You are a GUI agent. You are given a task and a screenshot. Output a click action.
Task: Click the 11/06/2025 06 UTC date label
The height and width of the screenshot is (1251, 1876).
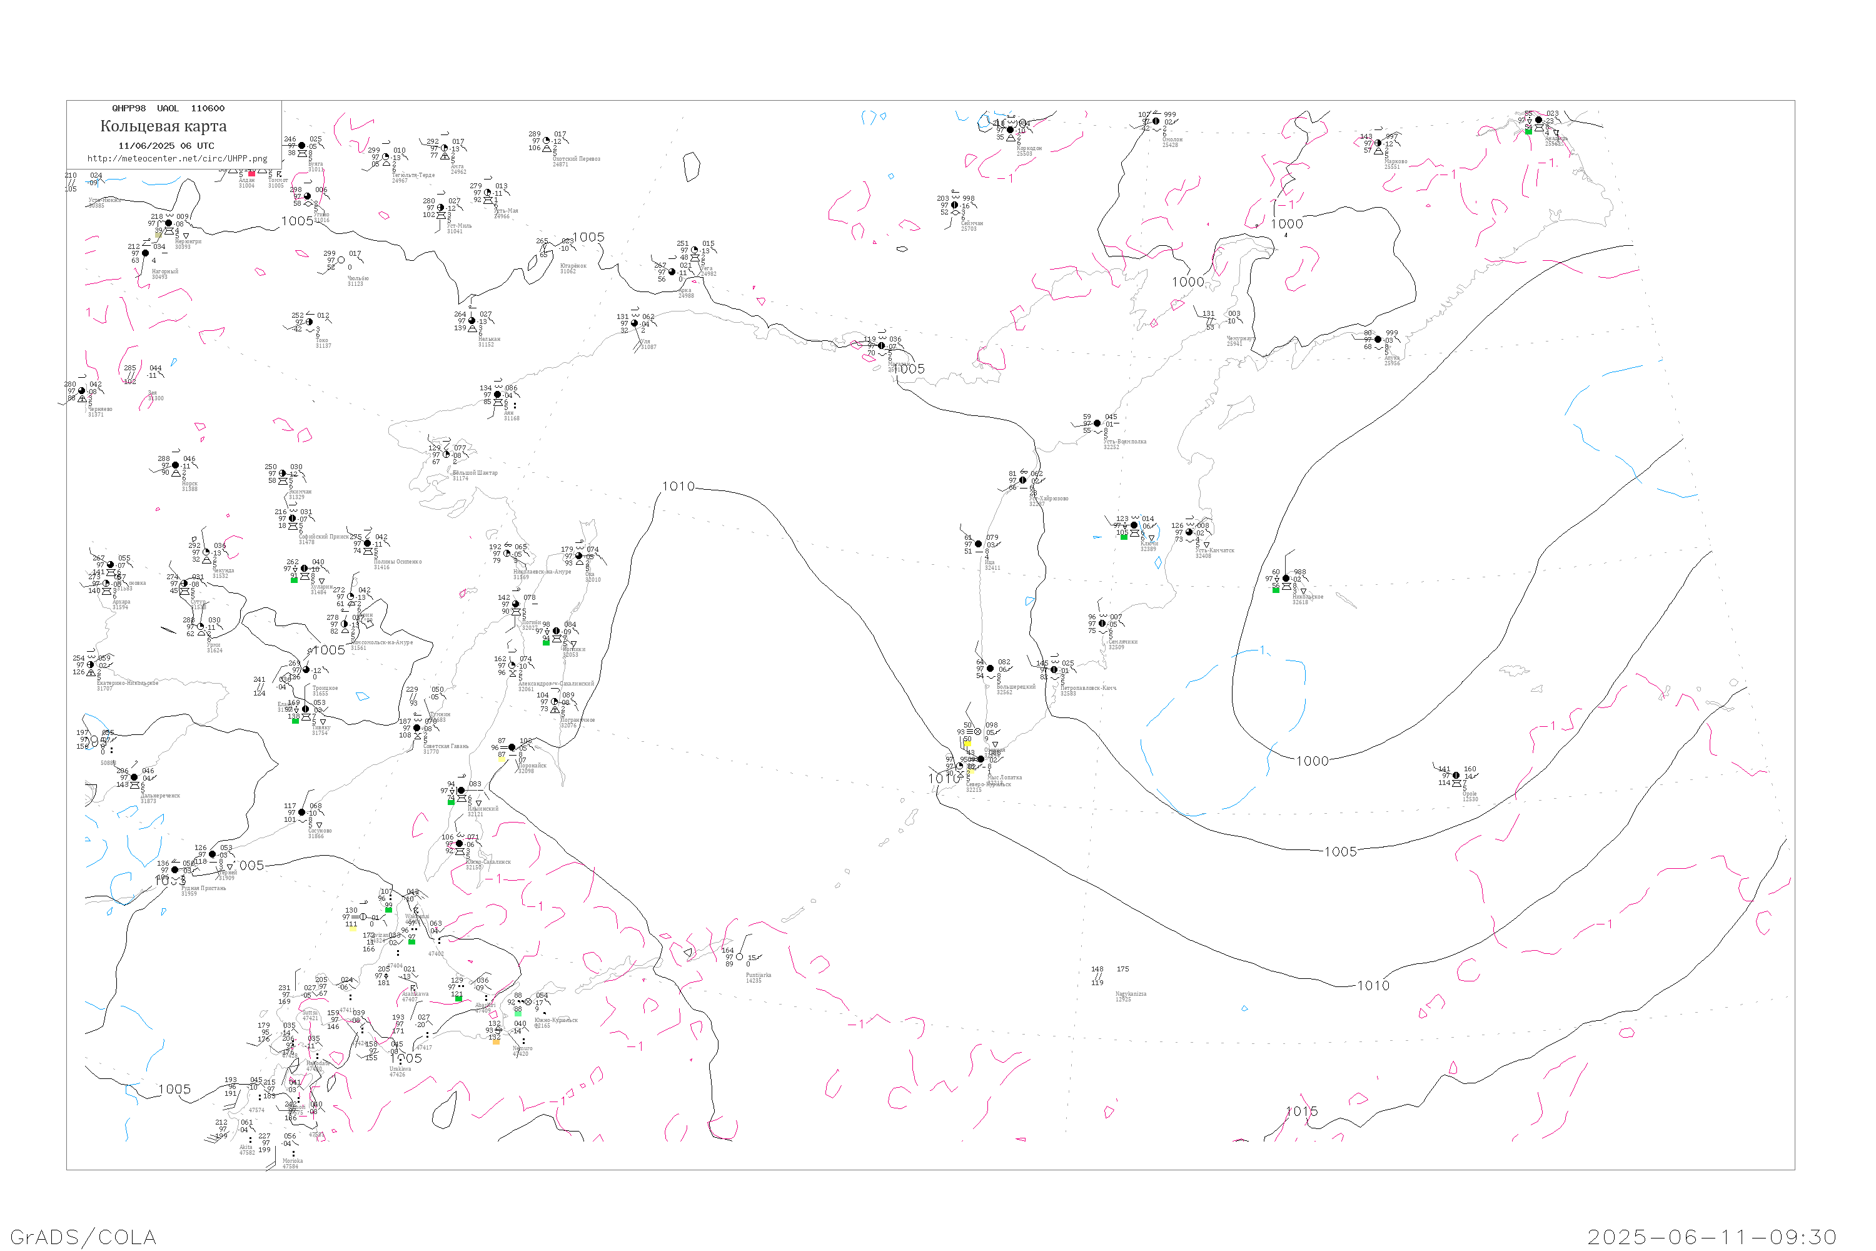(166, 146)
